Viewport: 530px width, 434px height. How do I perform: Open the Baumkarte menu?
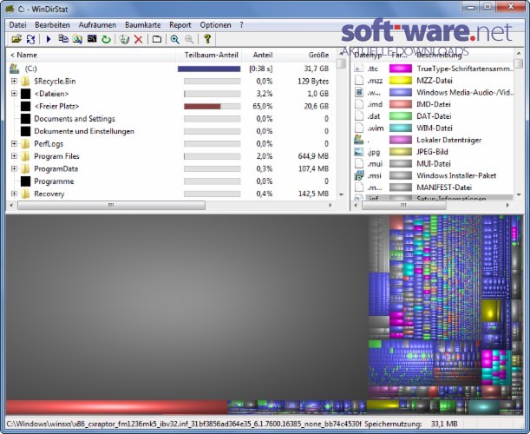coord(142,25)
